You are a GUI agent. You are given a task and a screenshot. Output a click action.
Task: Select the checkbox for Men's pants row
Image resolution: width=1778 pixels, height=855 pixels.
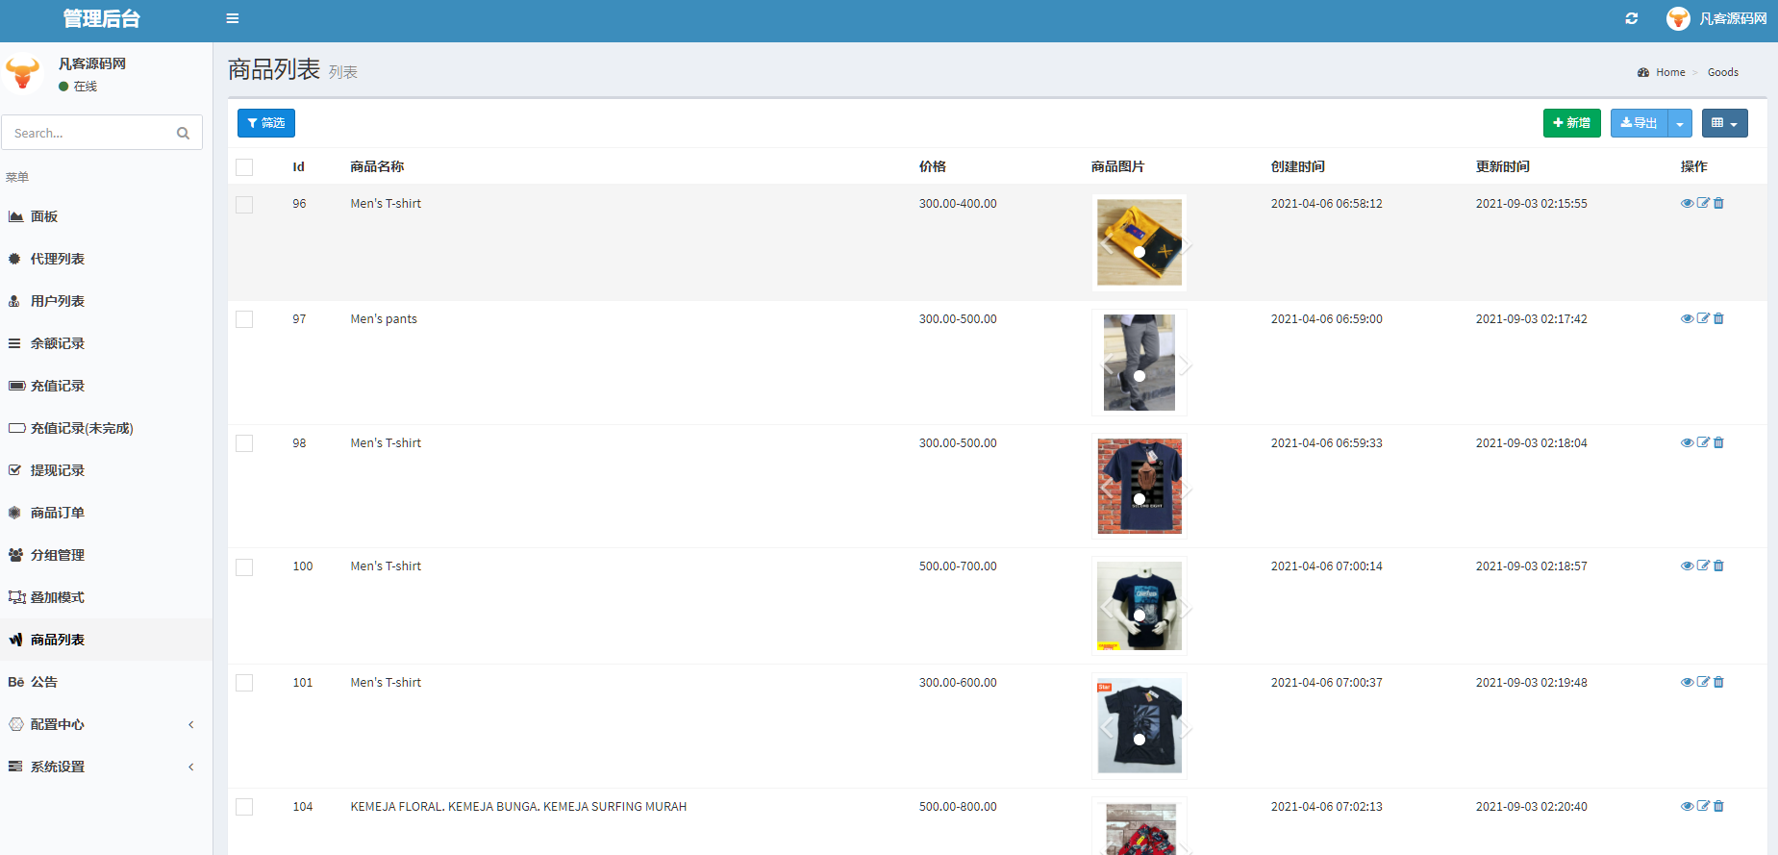(244, 319)
